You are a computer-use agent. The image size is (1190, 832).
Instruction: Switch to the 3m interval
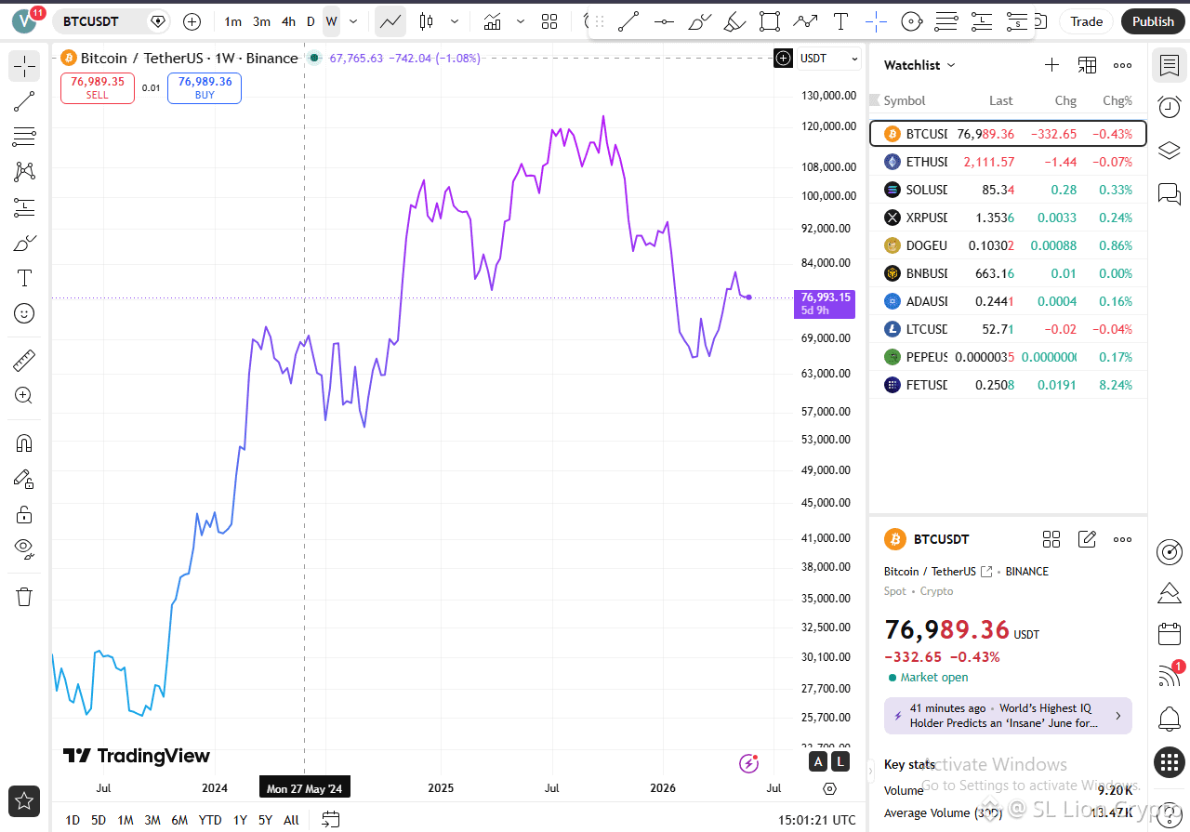(x=262, y=21)
